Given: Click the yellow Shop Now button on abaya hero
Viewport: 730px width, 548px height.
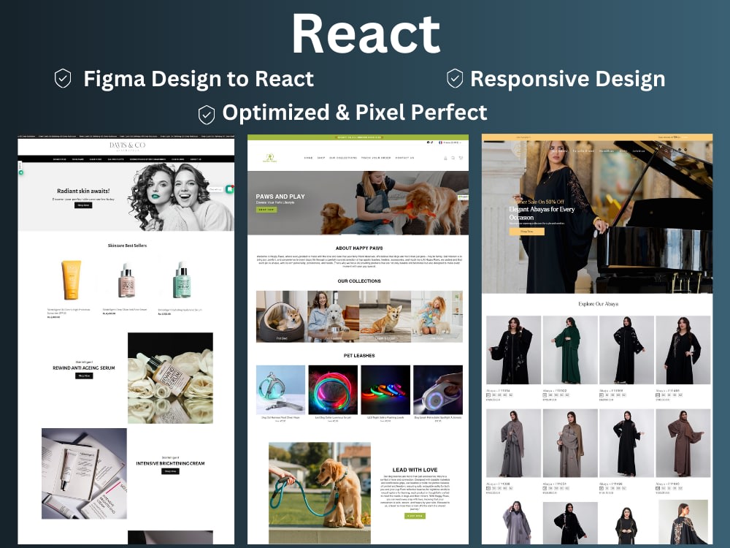Looking at the screenshot, I should click(526, 231).
